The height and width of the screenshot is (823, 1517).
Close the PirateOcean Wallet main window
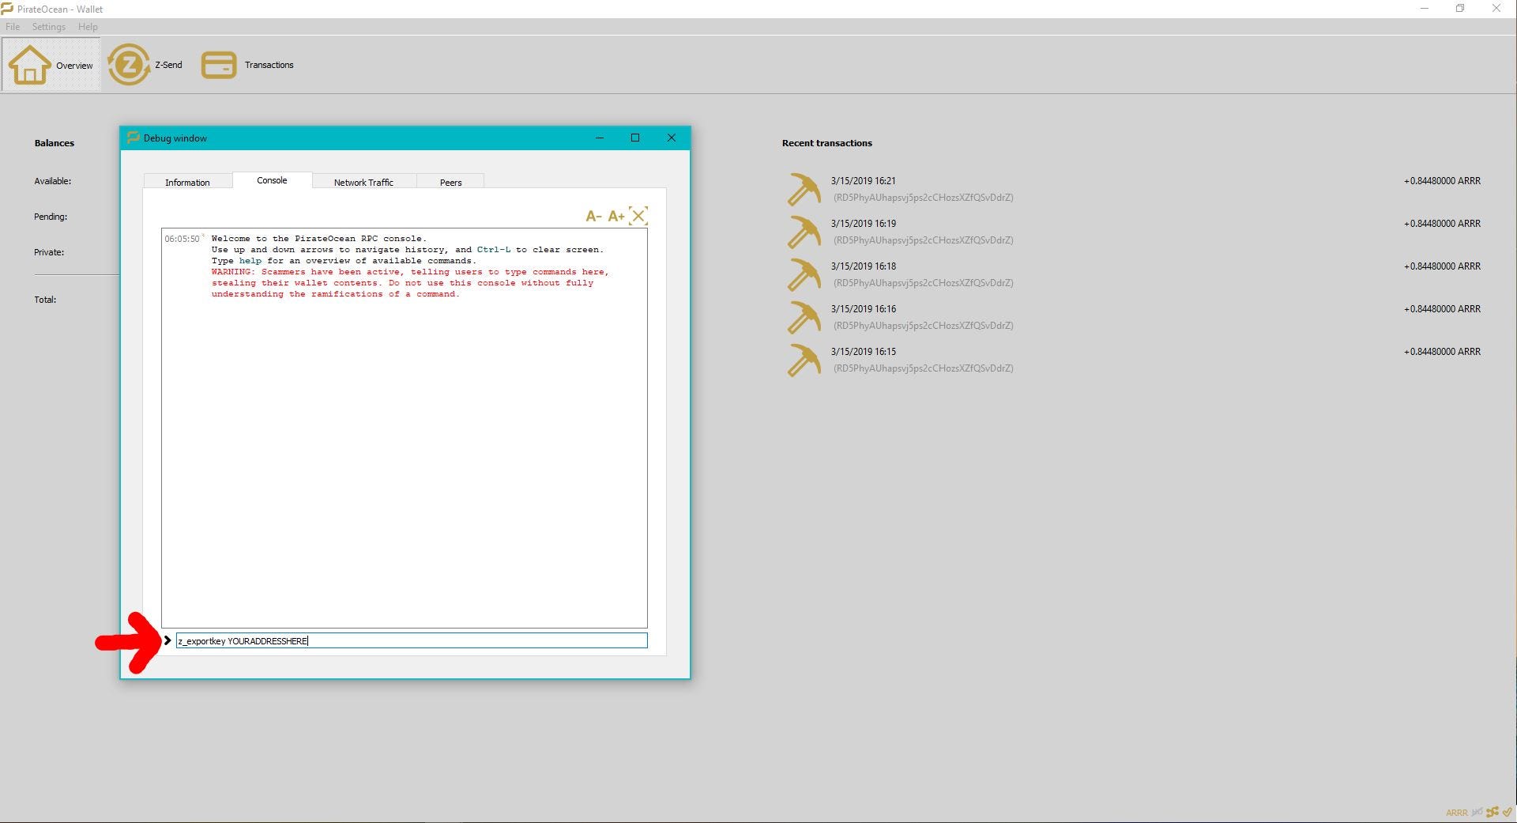pyautogui.click(x=1496, y=9)
